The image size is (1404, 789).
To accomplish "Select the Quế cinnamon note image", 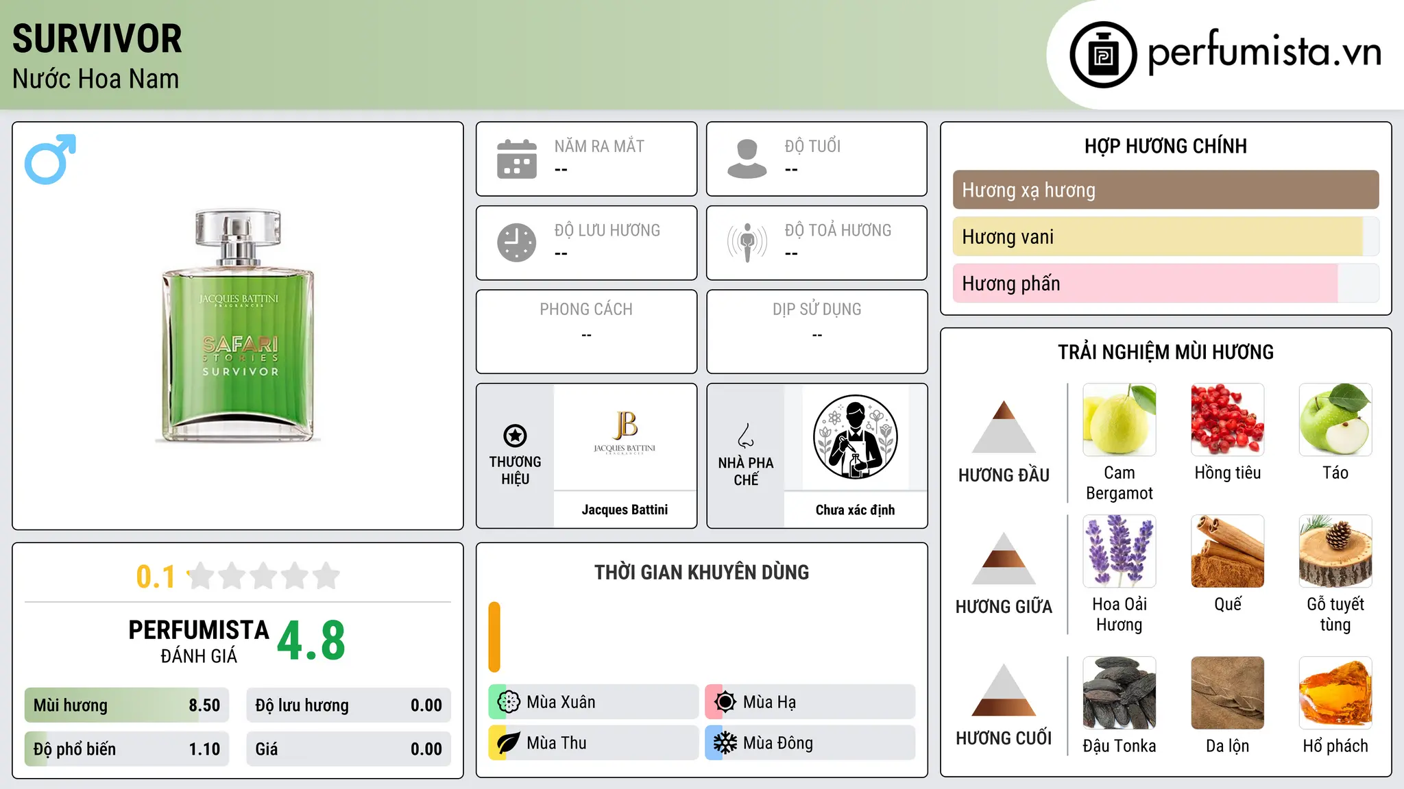I will pos(1228,551).
